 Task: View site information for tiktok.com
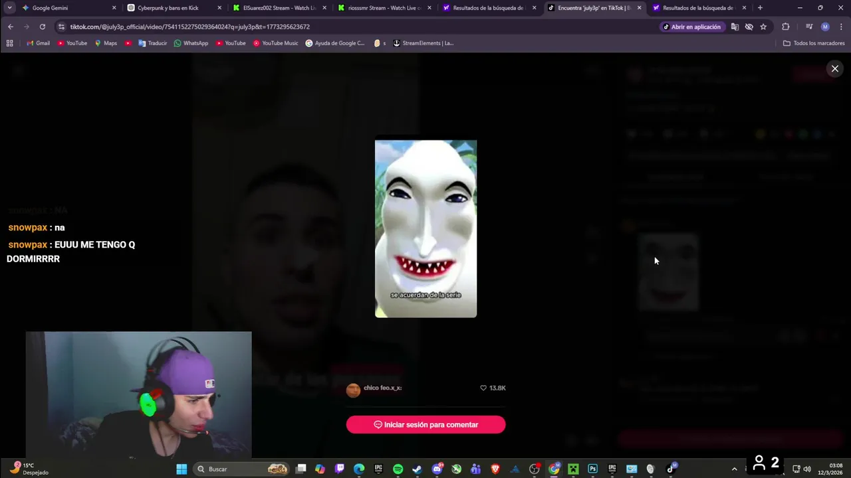point(62,27)
